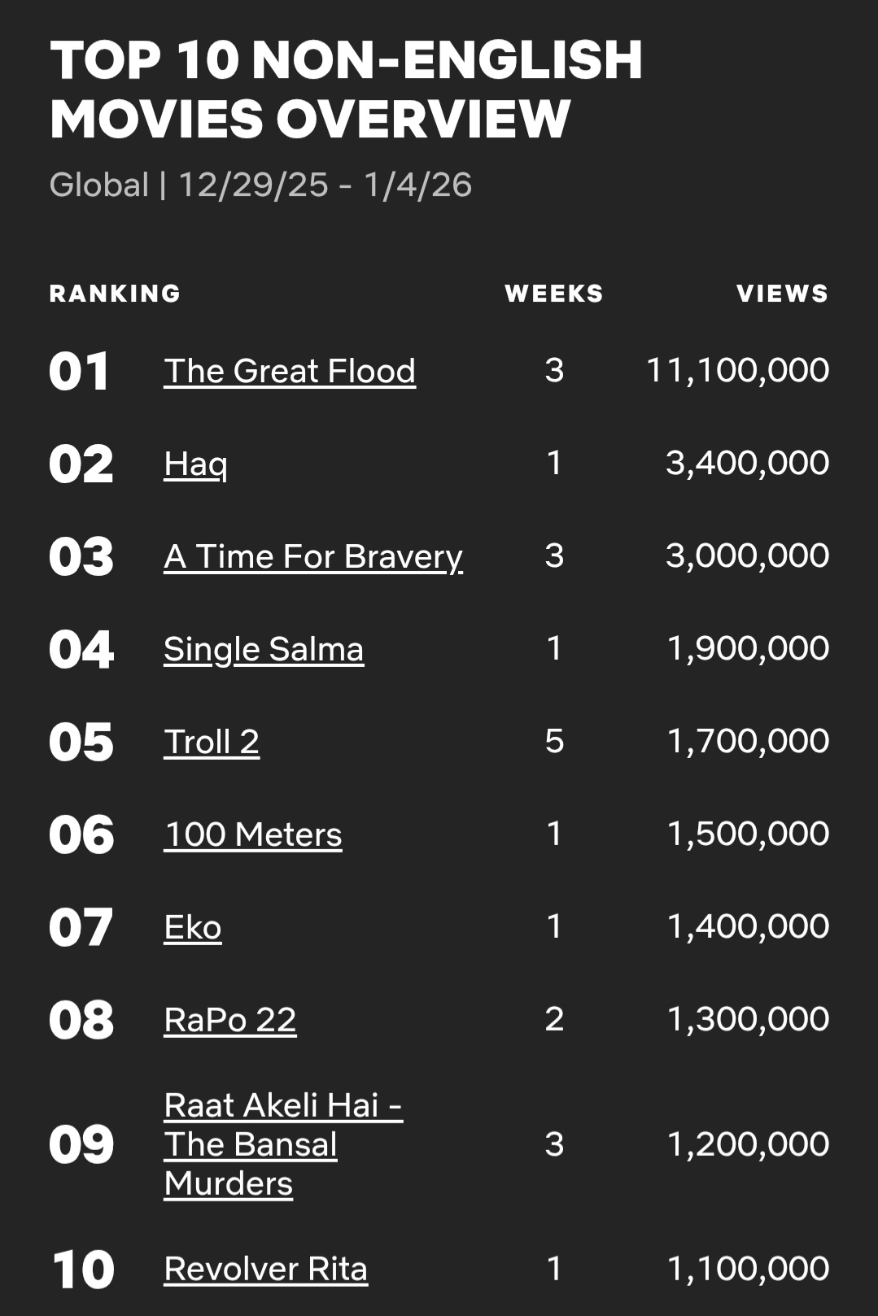The width and height of the screenshot is (878, 1316).
Task: Click the 100 Meters movie link
Action: [x=252, y=834]
